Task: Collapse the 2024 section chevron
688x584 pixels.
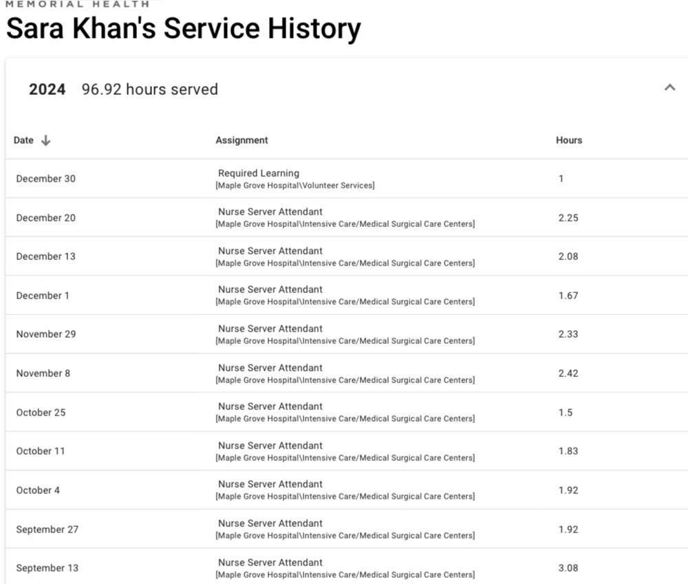Action: point(669,88)
